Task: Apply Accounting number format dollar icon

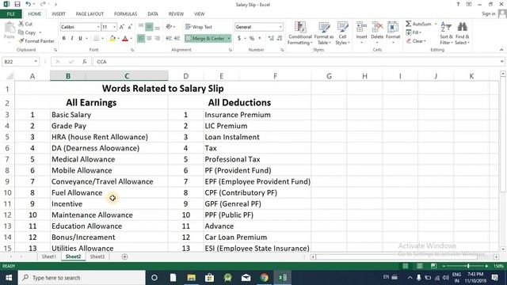Action: pos(239,39)
